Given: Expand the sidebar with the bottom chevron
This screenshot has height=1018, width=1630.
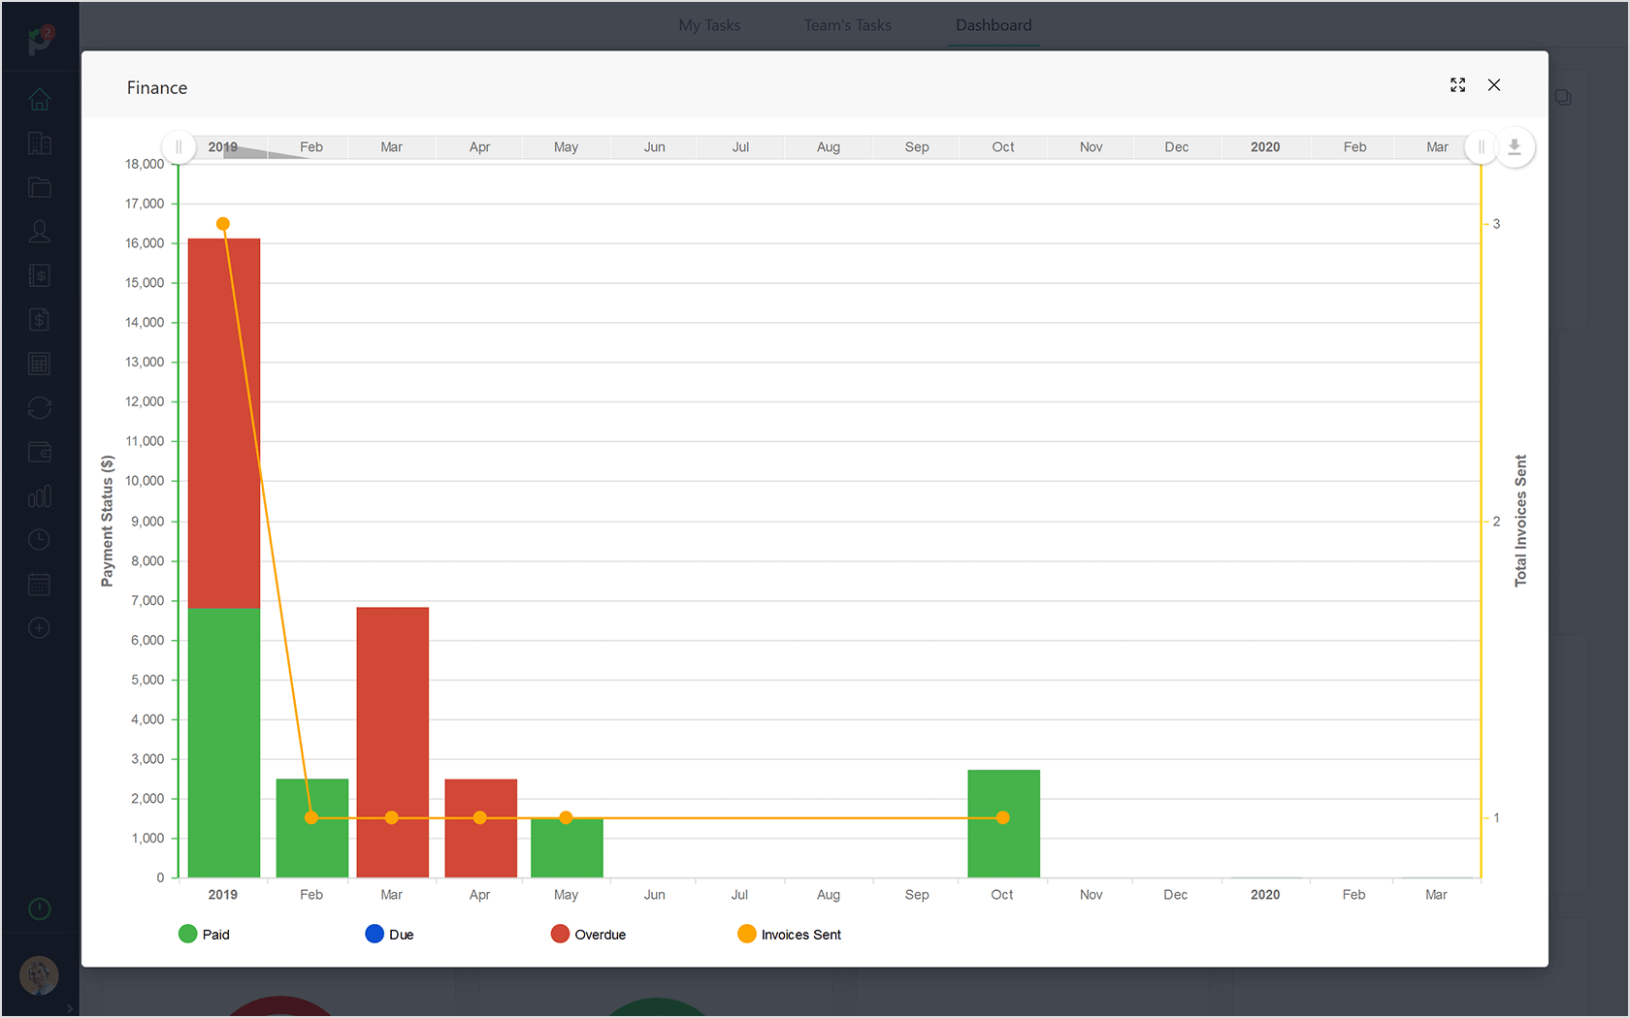Looking at the screenshot, I should tap(69, 1008).
